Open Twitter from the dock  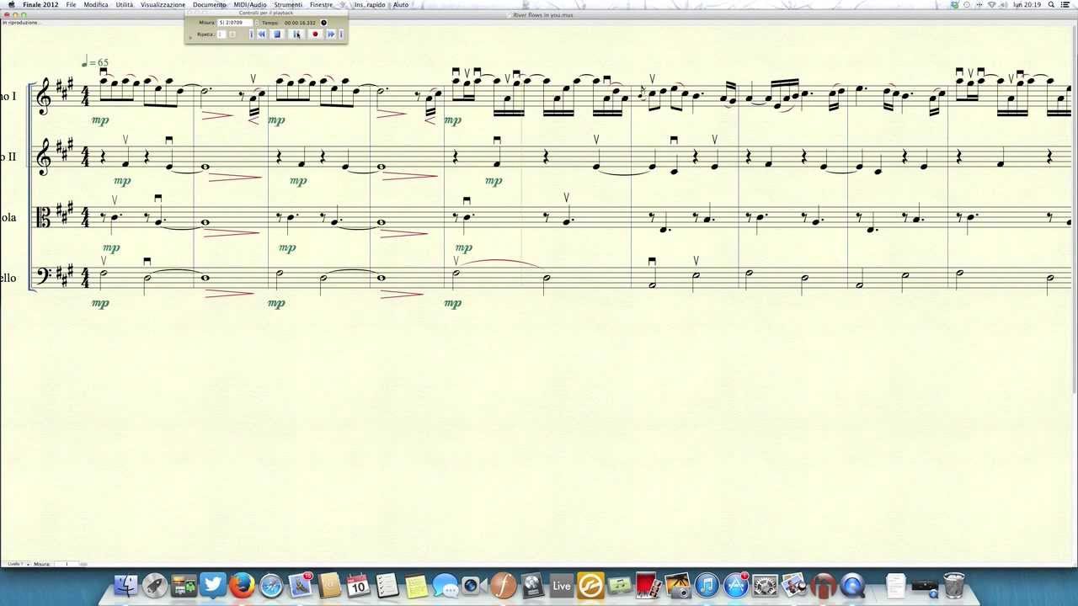(x=212, y=585)
